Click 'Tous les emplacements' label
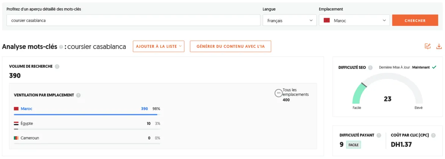 point(295,92)
